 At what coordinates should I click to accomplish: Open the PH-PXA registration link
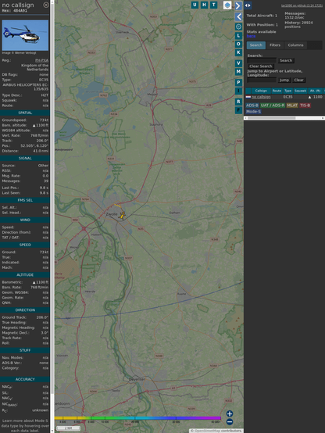coord(41,60)
